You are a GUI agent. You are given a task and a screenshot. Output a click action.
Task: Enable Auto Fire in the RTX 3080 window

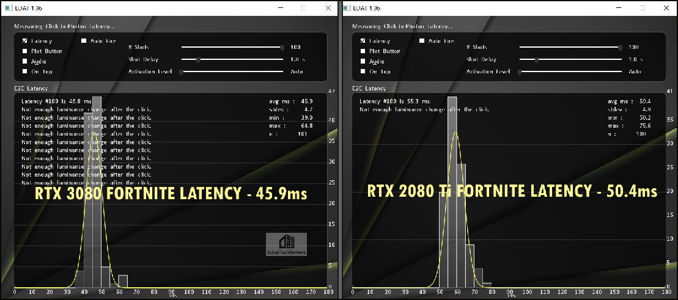tap(84, 41)
